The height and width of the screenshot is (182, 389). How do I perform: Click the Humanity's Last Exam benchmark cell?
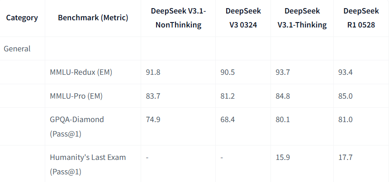tap(88, 164)
